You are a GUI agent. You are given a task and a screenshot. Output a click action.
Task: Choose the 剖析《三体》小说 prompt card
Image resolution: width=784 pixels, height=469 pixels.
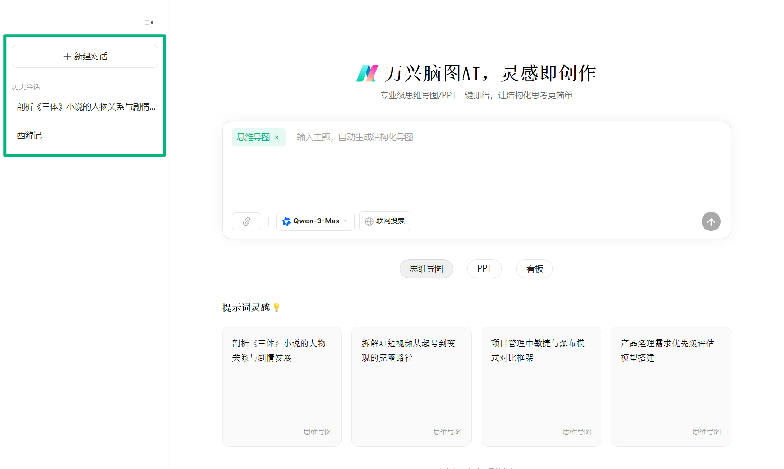282,387
